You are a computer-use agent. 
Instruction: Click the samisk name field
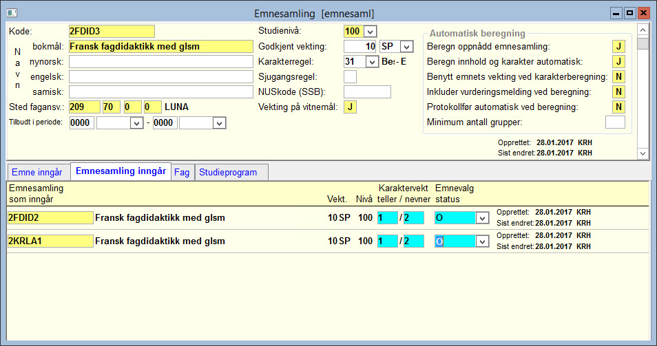[x=161, y=92]
